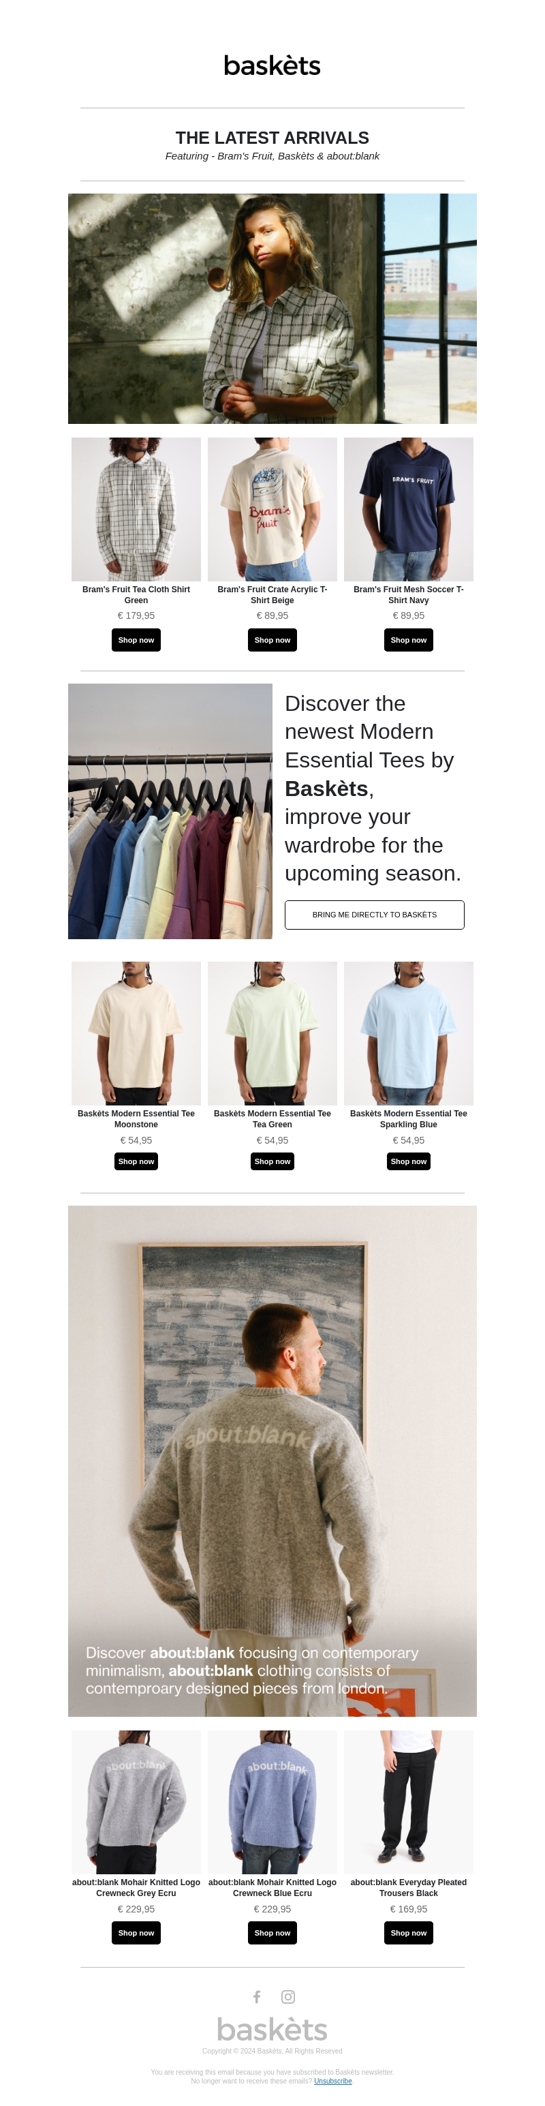Click the grey baskèts footer logo
The image size is (545, 2106).
[272, 2029]
